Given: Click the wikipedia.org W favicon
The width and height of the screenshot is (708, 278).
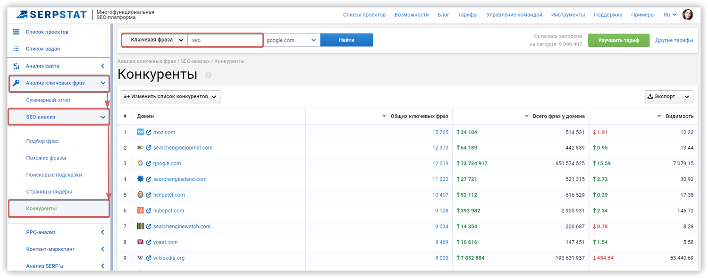Looking at the screenshot, I should tap(140, 258).
